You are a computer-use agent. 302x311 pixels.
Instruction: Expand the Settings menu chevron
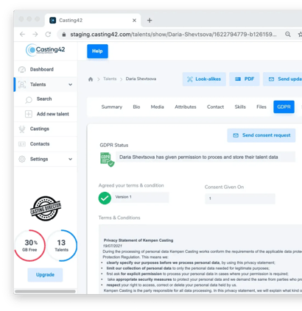tap(71, 159)
